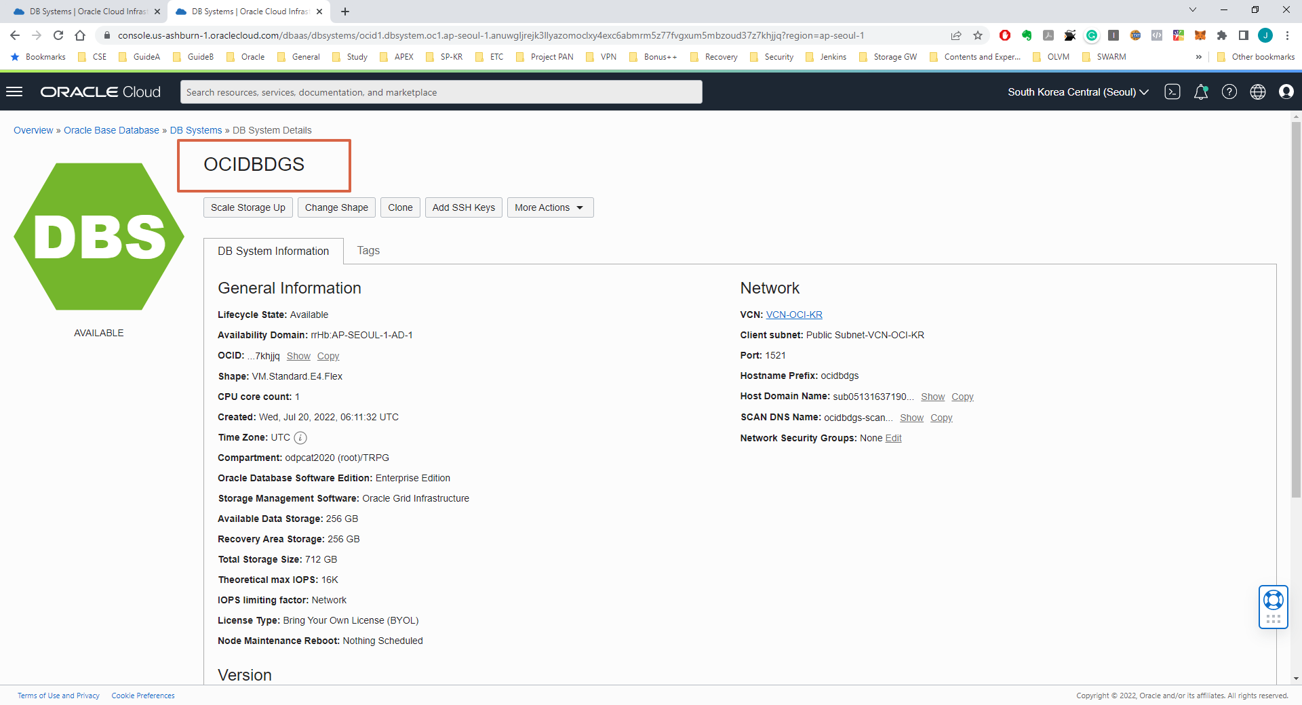Open the Recovery bookmarks folder
Image resolution: width=1302 pixels, height=705 pixels.
(713, 57)
